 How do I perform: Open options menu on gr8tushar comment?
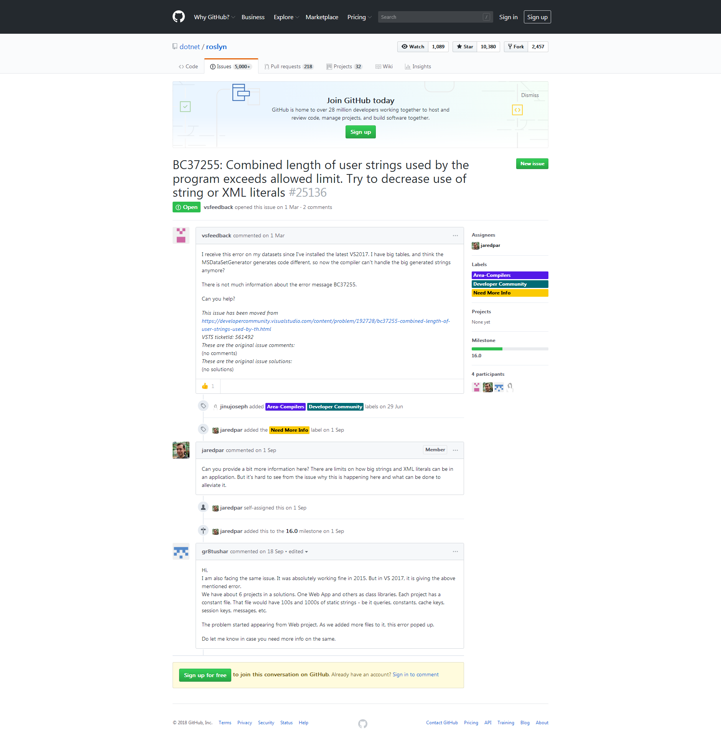(455, 551)
